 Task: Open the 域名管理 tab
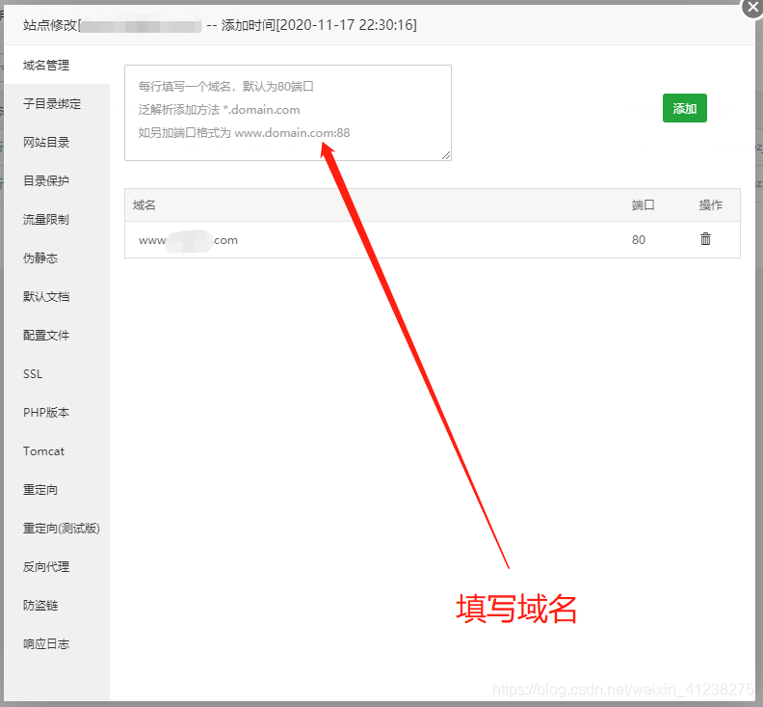coord(57,66)
